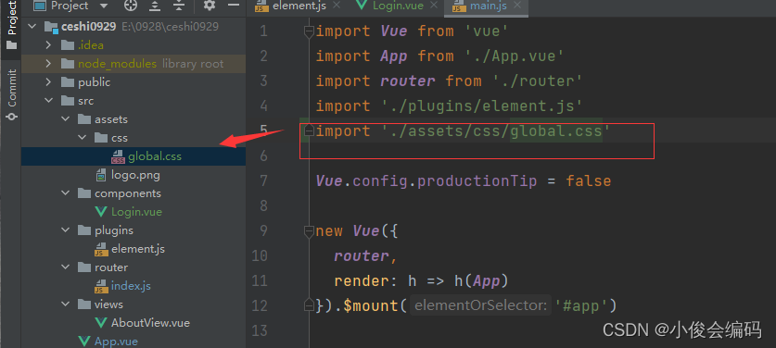Open Project panel settings gear

coord(210,6)
